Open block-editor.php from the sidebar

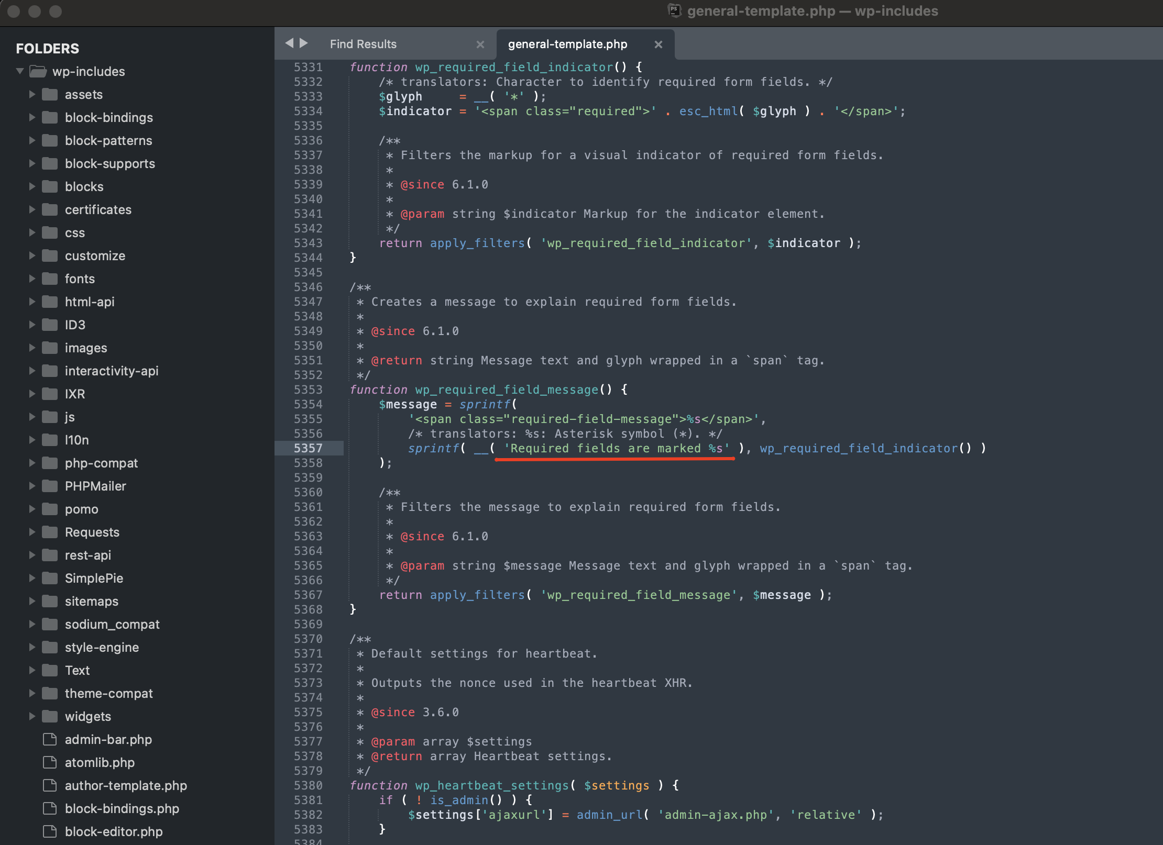114,831
